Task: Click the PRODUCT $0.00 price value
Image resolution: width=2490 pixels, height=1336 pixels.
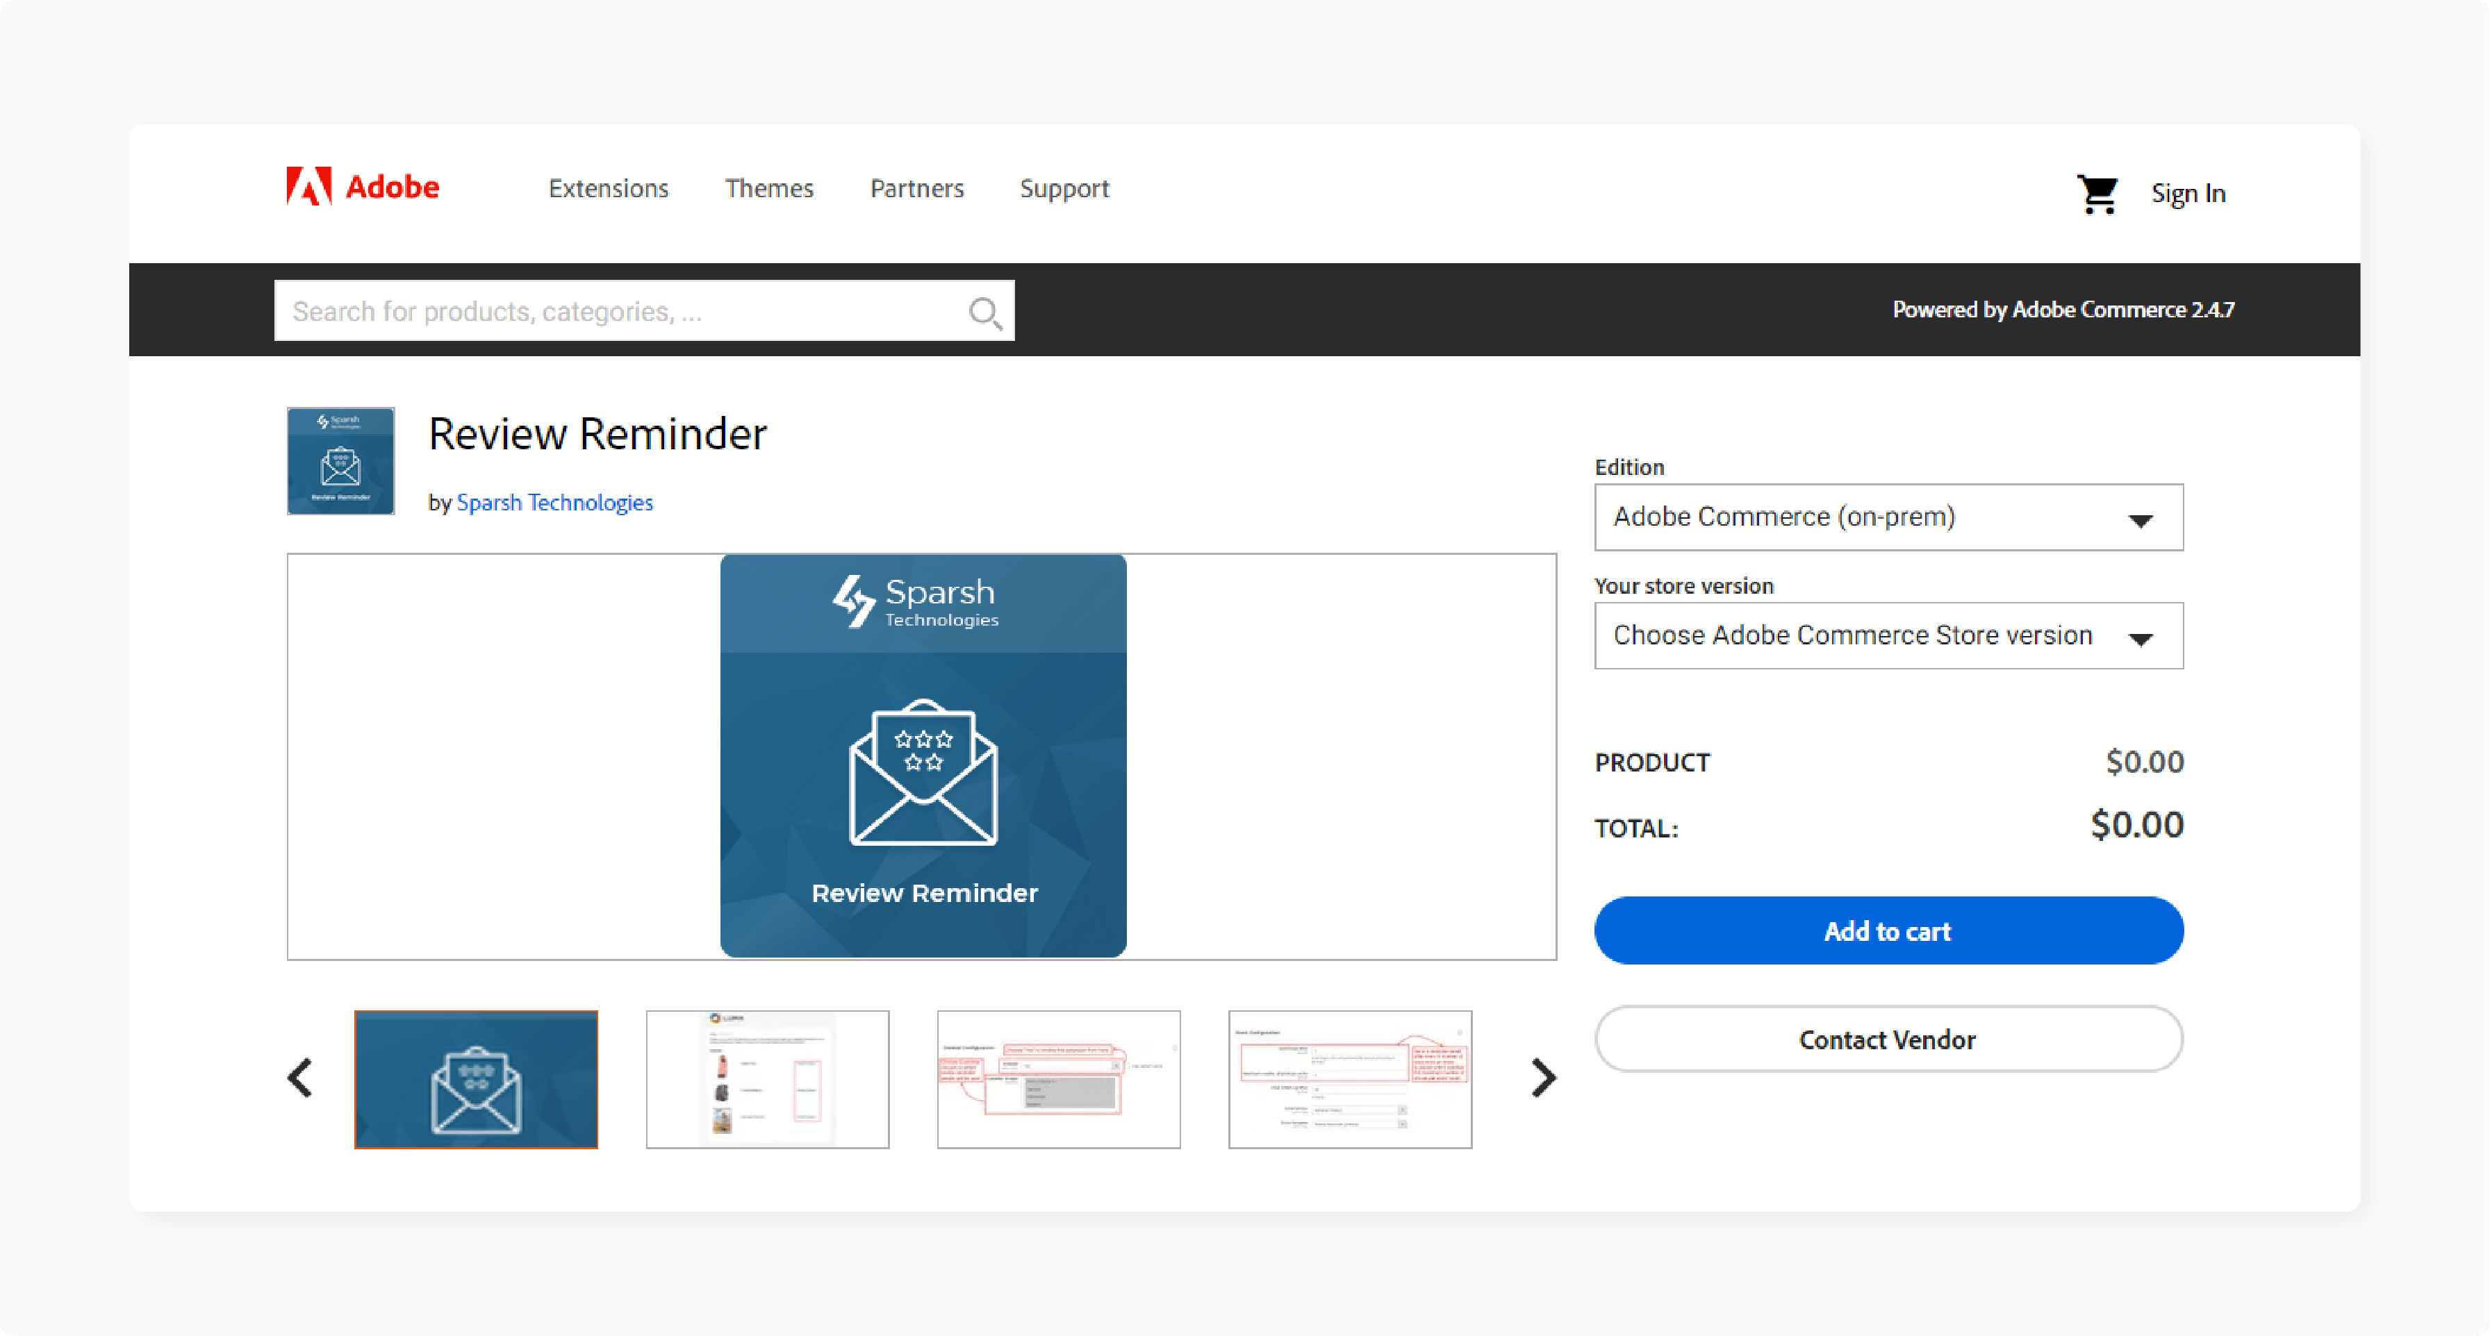Action: tap(2144, 761)
